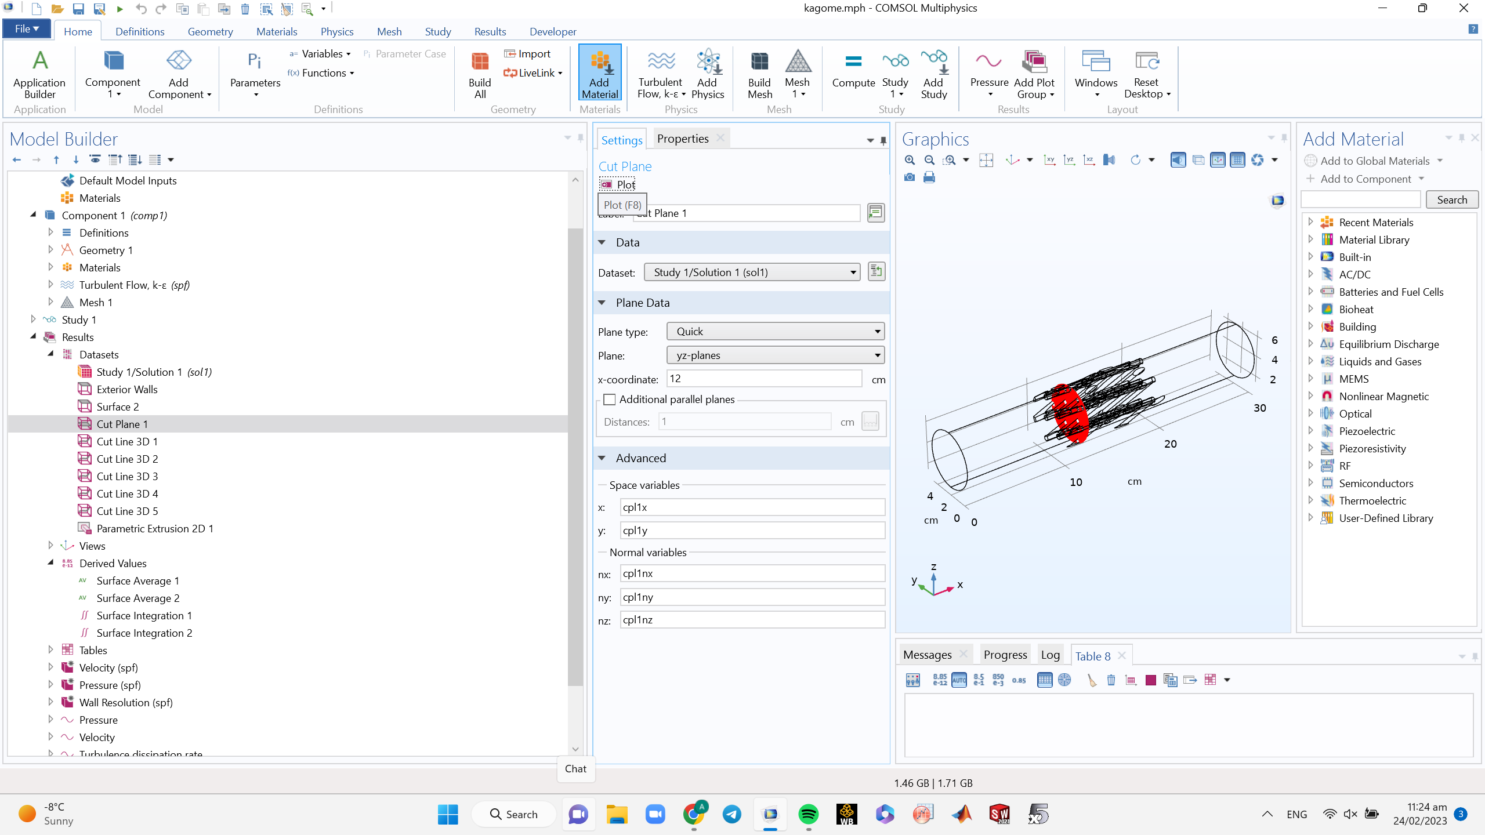
Task: Open the yz-planes Plane dropdown
Action: (x=775, y=355)
